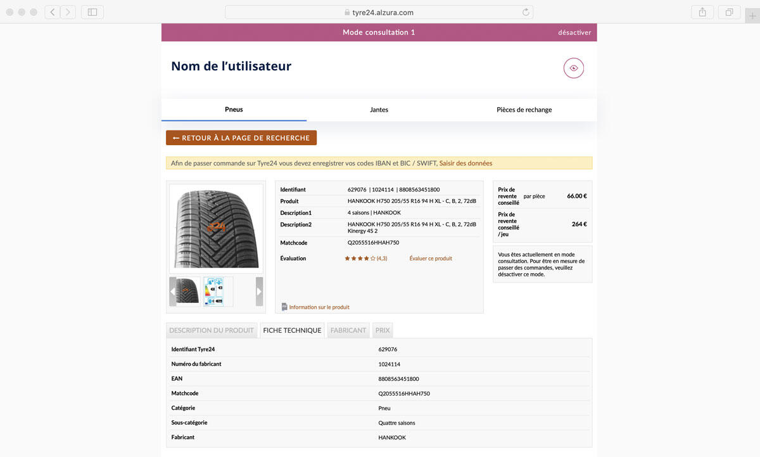Go back with the Safari back arrow
Image resolution: width=760 pixels, height=457 pixels.
pyautogui.click(x=53, y=12)
